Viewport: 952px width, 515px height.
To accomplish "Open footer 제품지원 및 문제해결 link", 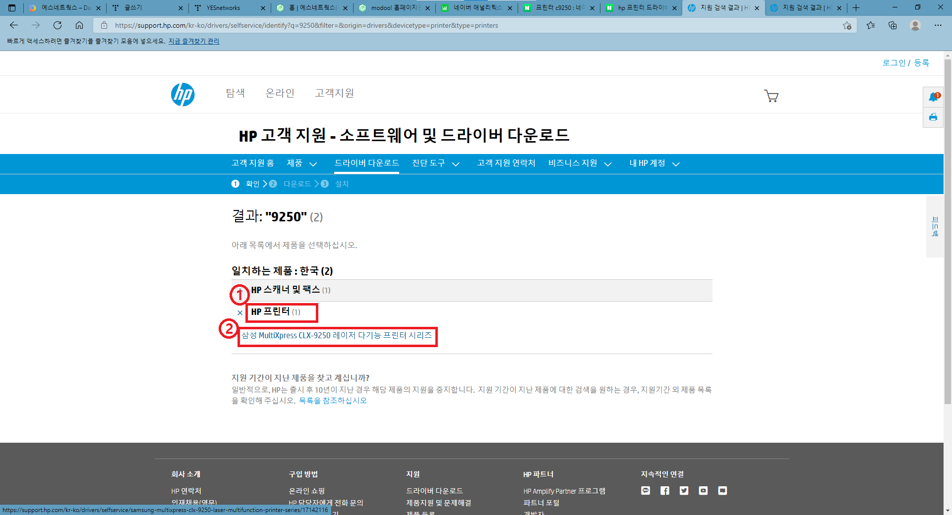I will pyautogui.click(x=439, y=503).
